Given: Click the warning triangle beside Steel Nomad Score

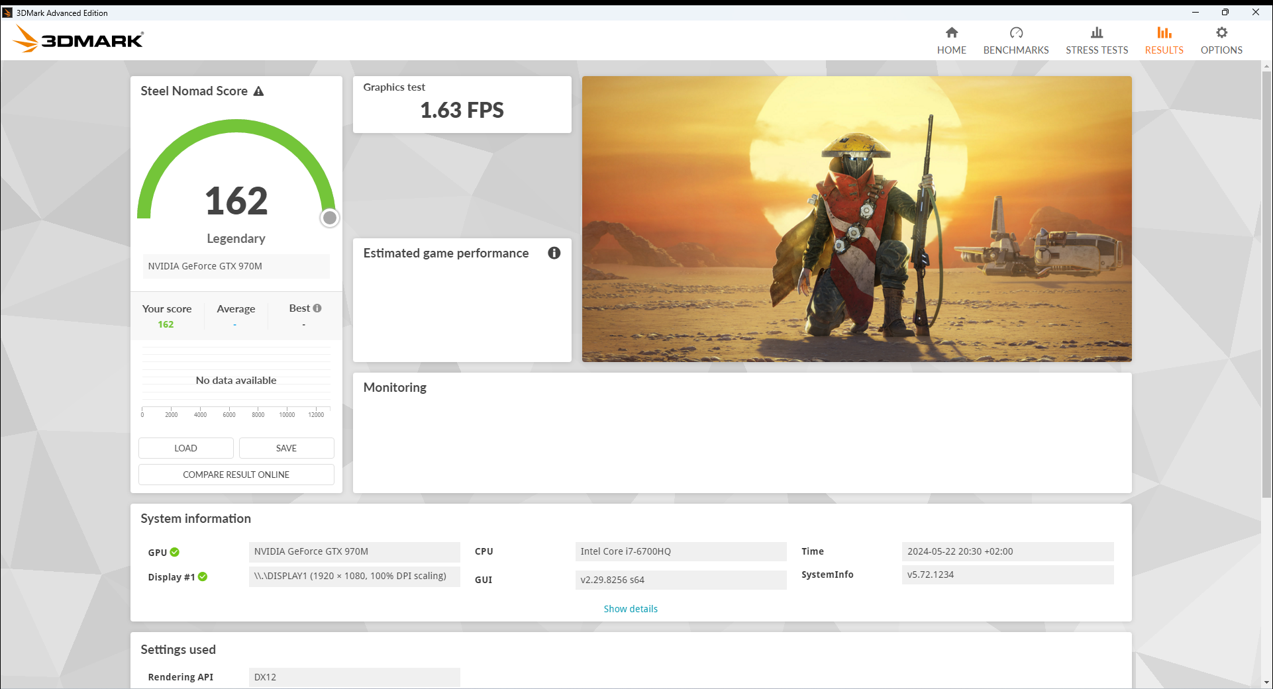Looking at the screenshot, I should (259, 91).
